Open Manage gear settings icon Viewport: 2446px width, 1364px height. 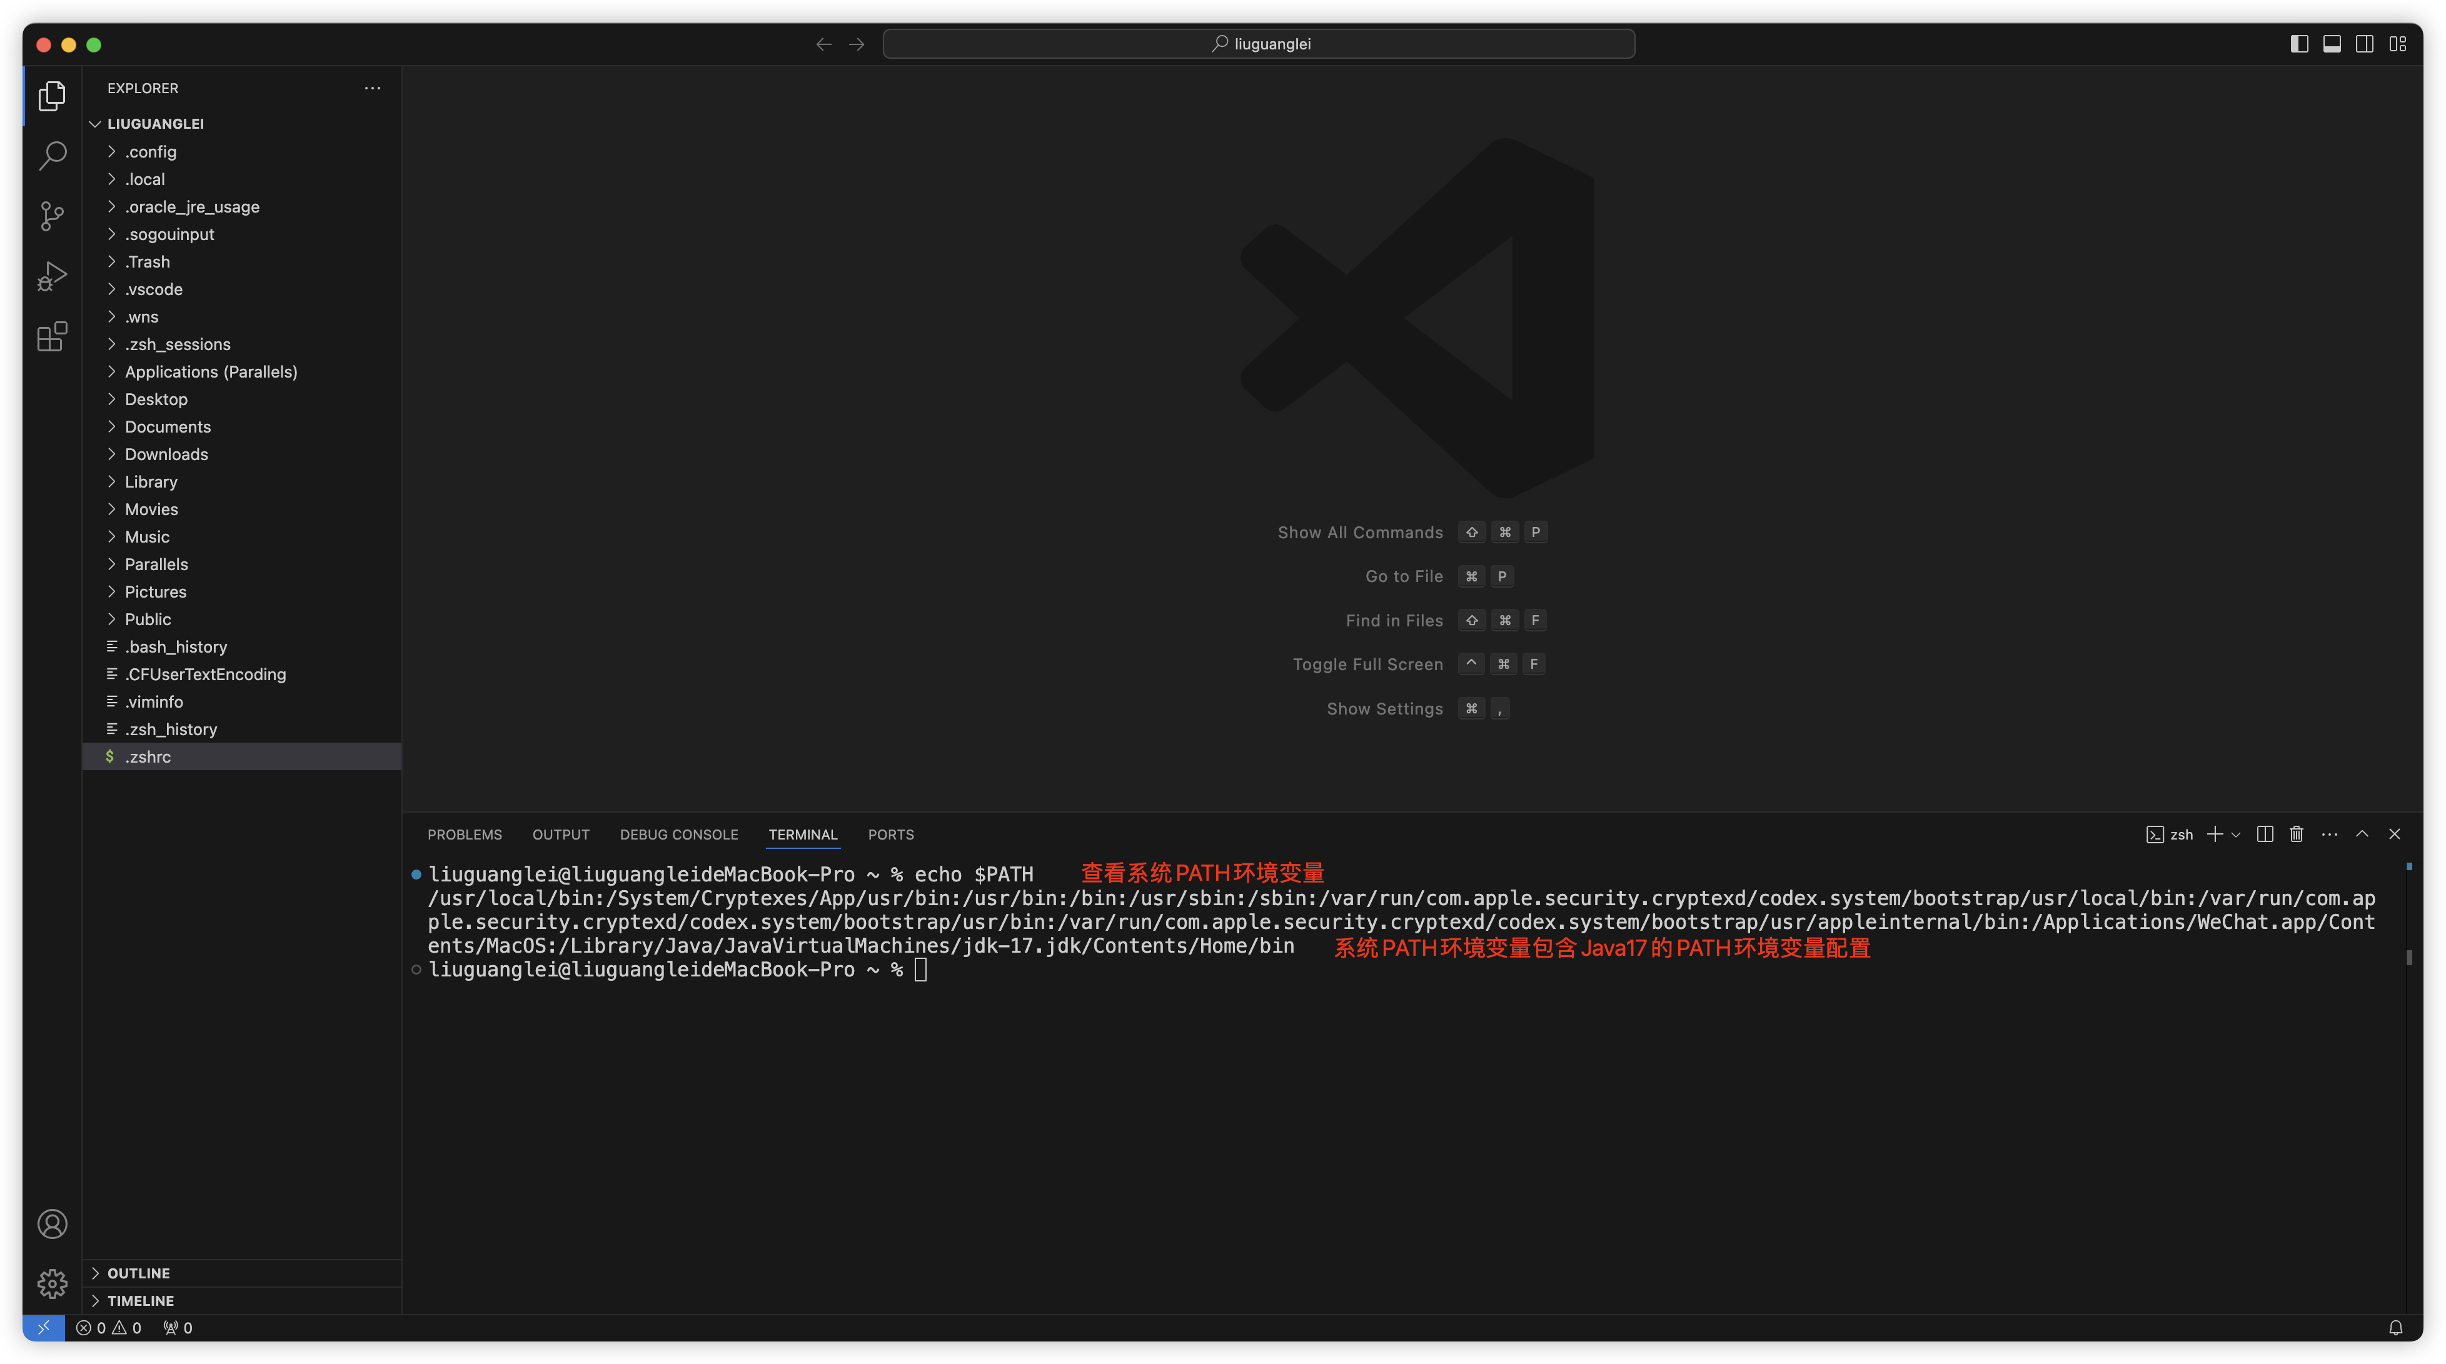[x=53, y=1283]
